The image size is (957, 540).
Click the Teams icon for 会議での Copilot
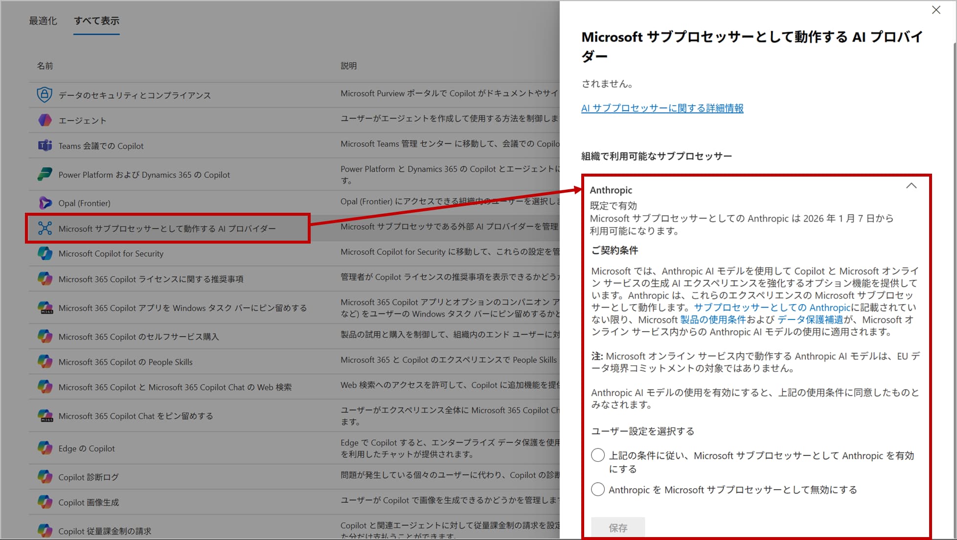tap(45, 145)
